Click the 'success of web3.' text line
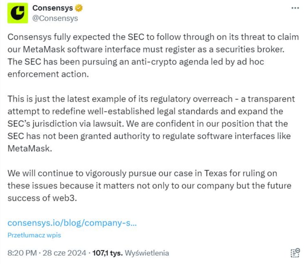The height and width of the screenshot is (264, 305). pyautogui.click(x=42, y=198)
